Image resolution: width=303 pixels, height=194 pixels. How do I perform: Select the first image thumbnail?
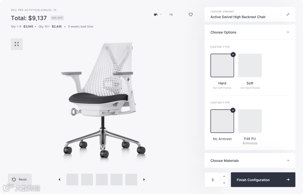pyautogui.click(x=72, y=180)
